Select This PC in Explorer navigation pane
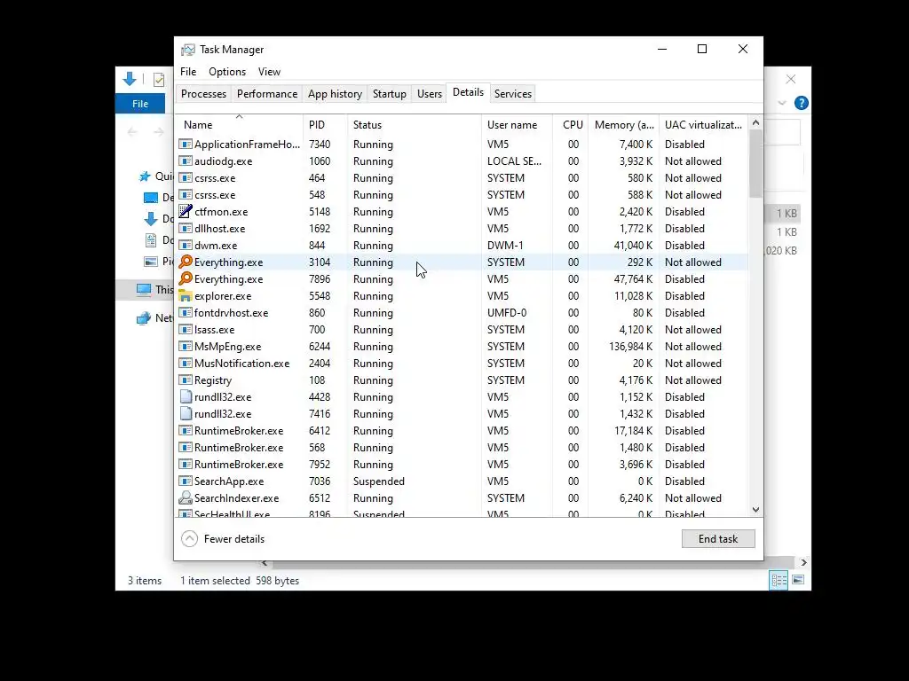Image resolution: width=909 pixels, height=681 pixels. click(x=145, y=290)
